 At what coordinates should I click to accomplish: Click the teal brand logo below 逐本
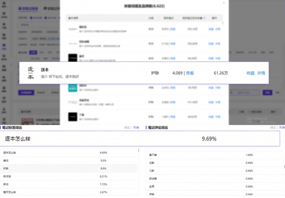(x=73, y=88)
